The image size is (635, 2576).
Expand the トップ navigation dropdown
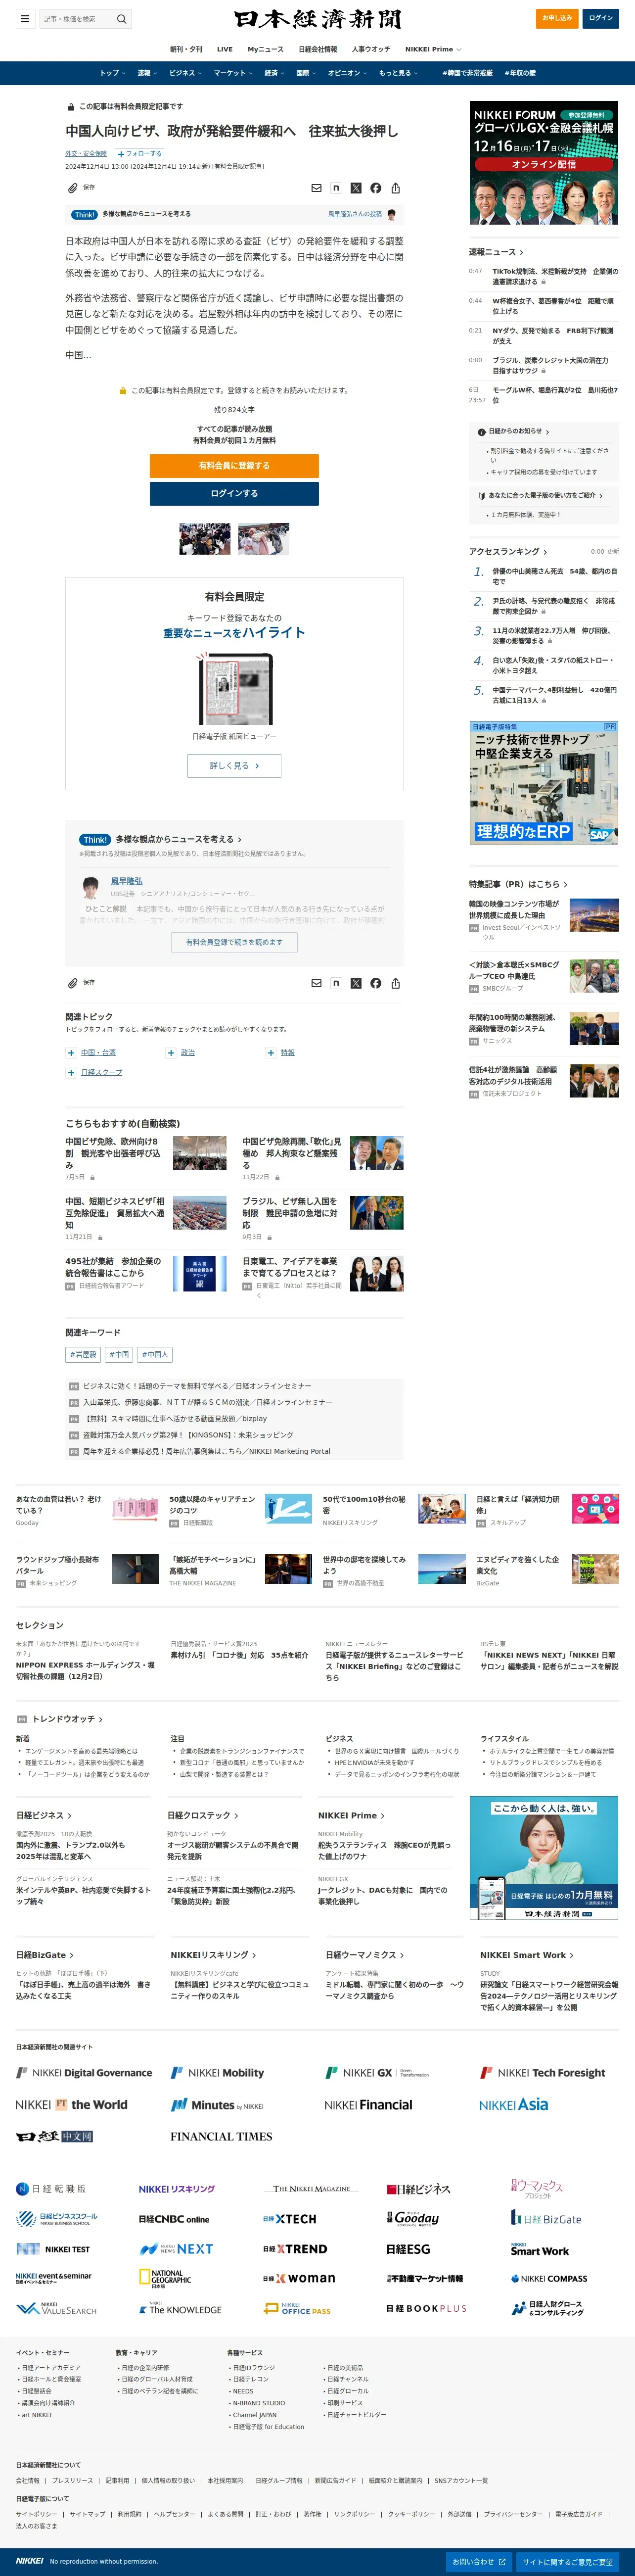pyautogui.click(x=112, y=73)
